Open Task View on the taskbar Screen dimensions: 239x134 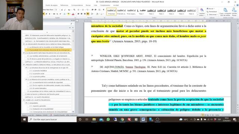click(87, 119)
